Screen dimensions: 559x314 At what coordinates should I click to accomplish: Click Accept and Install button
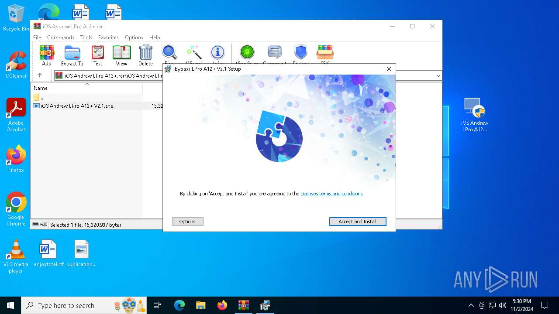point(358,222)
